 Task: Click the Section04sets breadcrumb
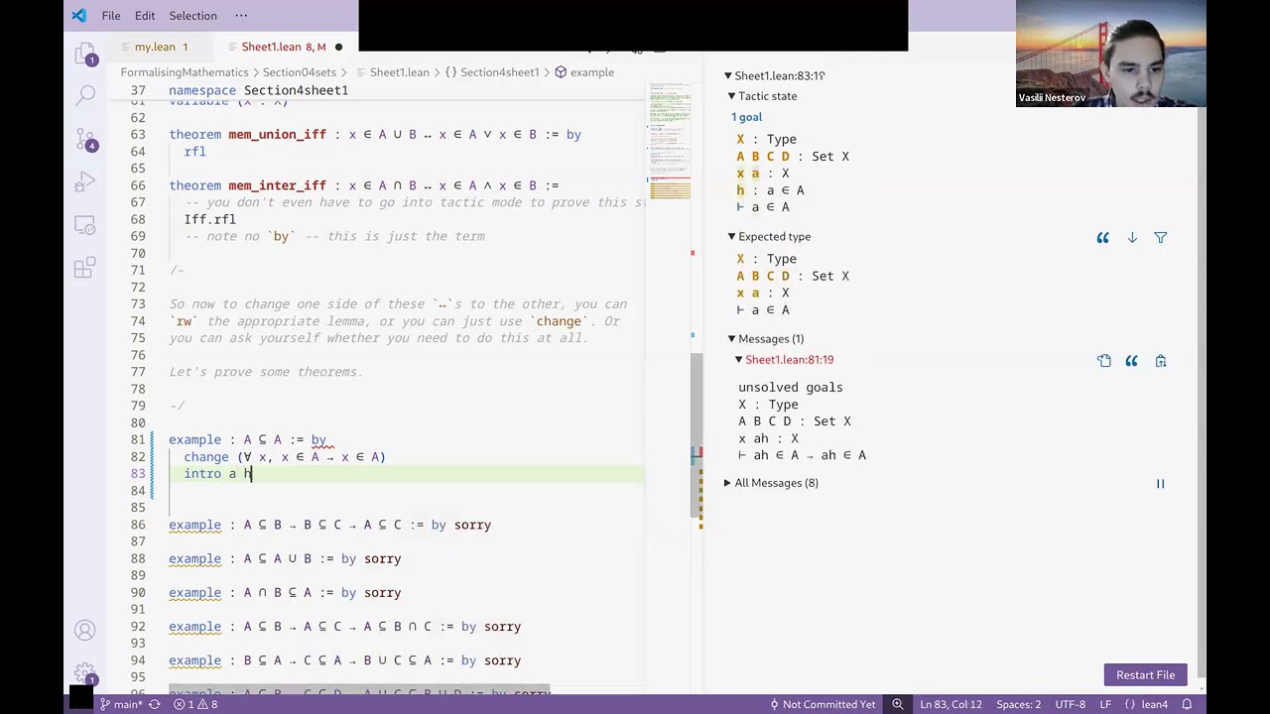[x=300, y=72]
